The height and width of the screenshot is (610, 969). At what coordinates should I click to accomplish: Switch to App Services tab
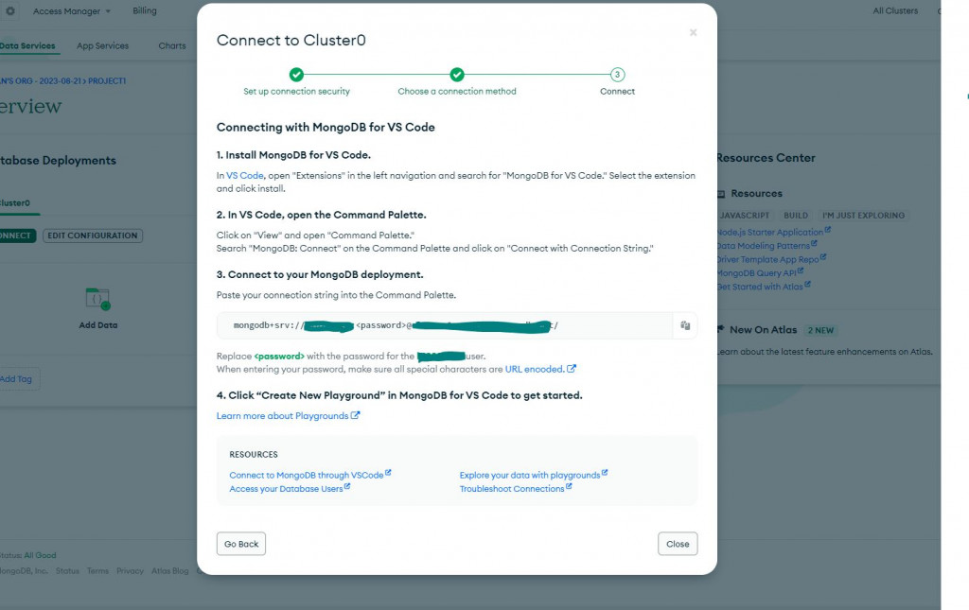pyautogui.click(x=102, y=45)
